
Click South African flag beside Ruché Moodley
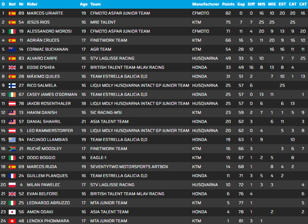(12, 149)
